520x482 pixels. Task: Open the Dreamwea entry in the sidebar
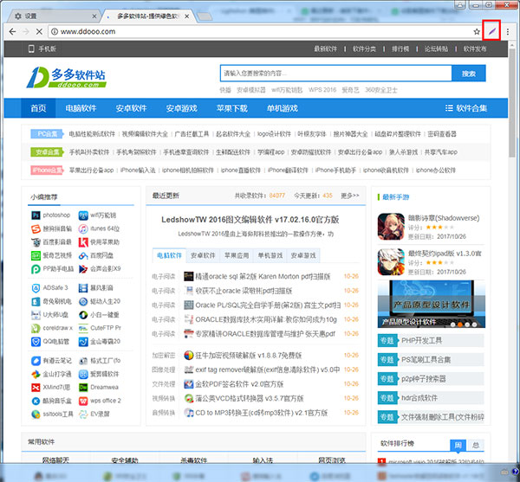pyautogui.click(x=99, y=388)
